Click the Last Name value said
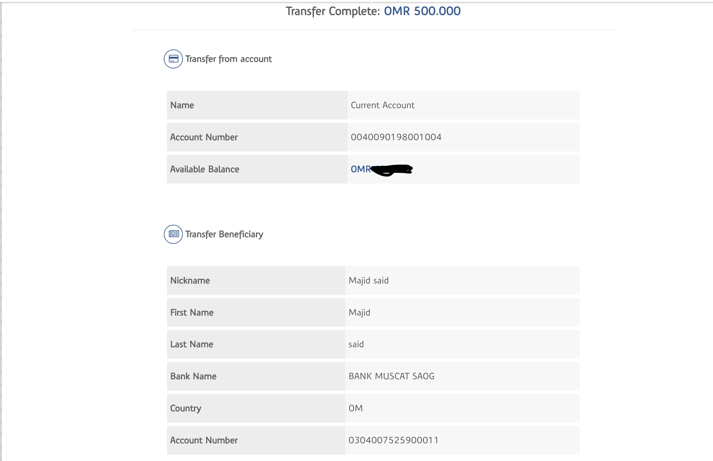This screenshot has width=713, height=461. point(356,344)
